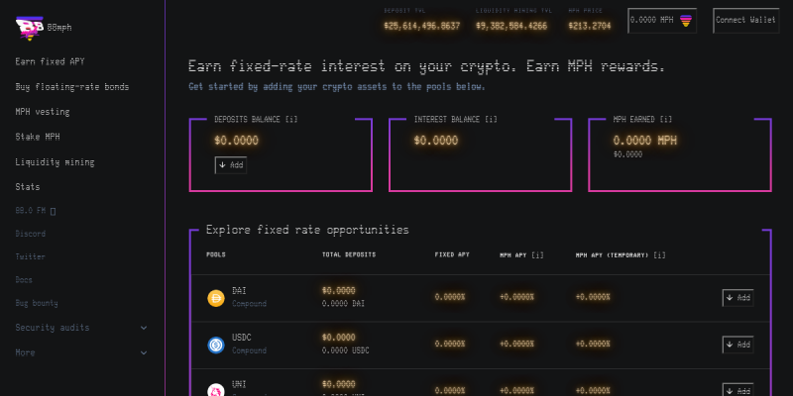The height and width of the screenshot is (396, 793).
Task: Click the USDC coin icon
Action: click(215, 345)
